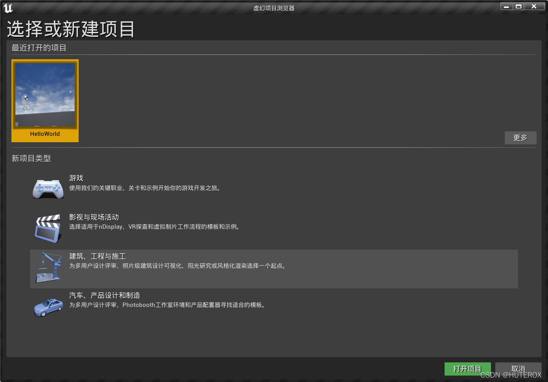Viewport: 548px width, 382px height.
Task: Close the 虚幻项目浏览器 window
Action: (x=533, y=6)
